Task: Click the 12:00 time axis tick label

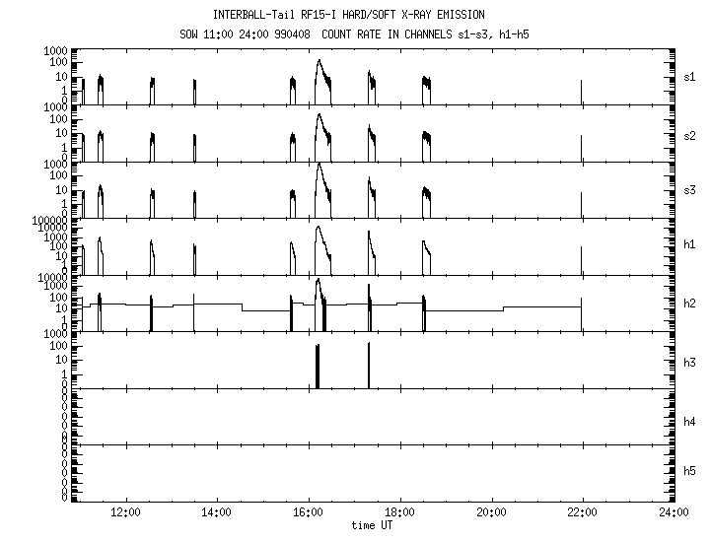Action: coord(125,511)
